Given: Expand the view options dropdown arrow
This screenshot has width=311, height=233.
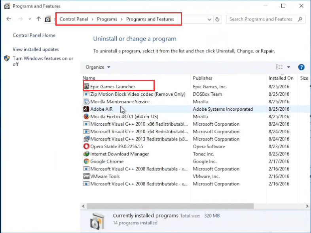Looking at the screenshot, I should point(288,67).
